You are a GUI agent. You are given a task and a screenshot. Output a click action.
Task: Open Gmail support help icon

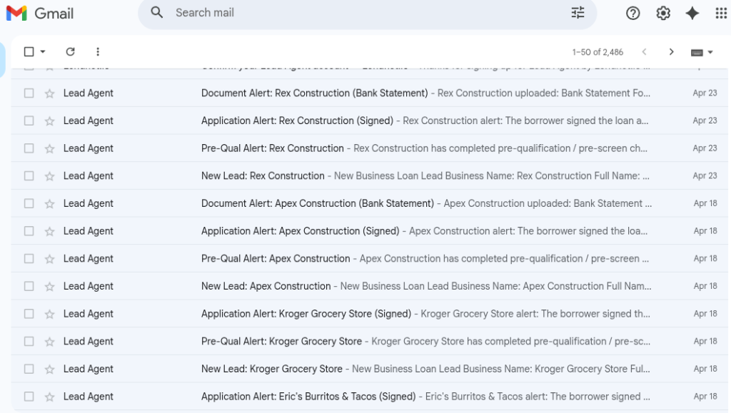632,13
